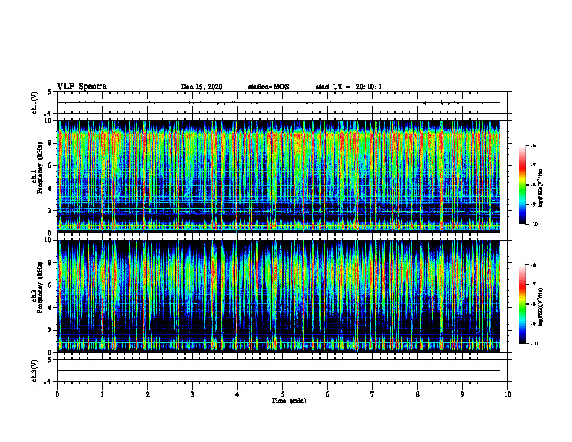Click the ch.2 color bar units label
The height and width of the screenshot is (442, 572).
tap(541, 307)
